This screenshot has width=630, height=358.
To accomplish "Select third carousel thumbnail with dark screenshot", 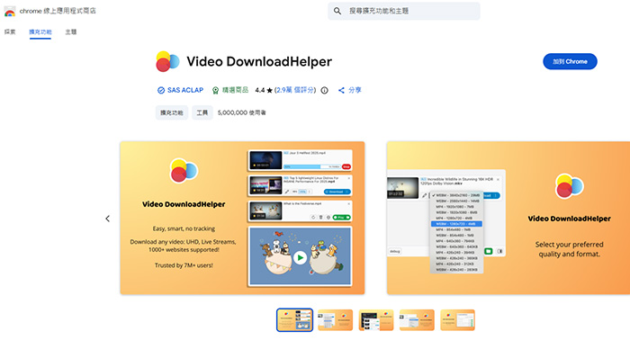I will 376,320.
